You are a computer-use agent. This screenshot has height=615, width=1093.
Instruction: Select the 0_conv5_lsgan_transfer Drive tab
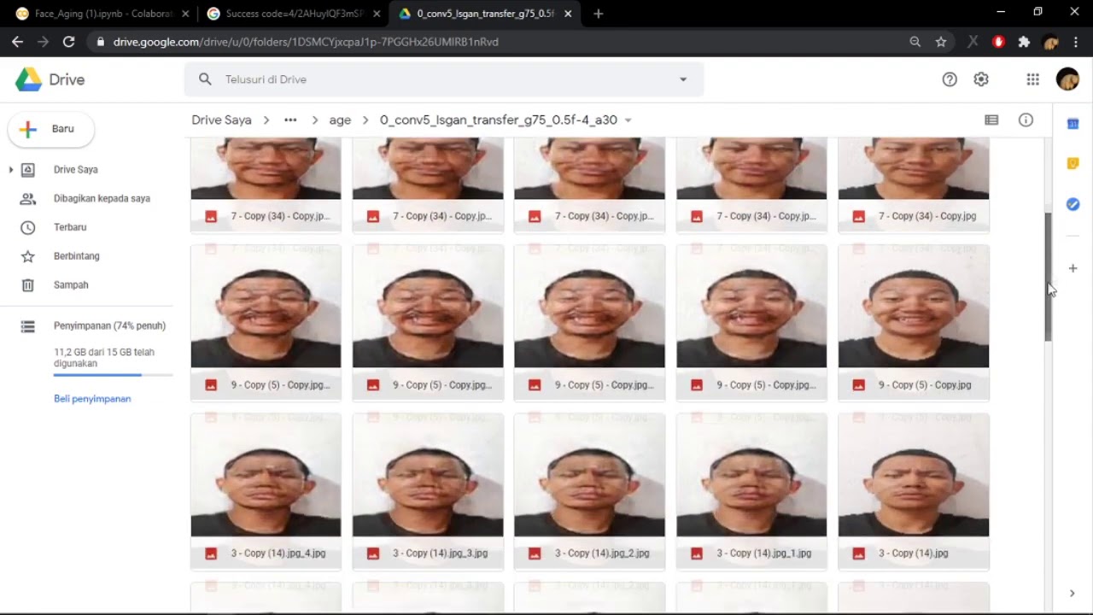(485, 14)
